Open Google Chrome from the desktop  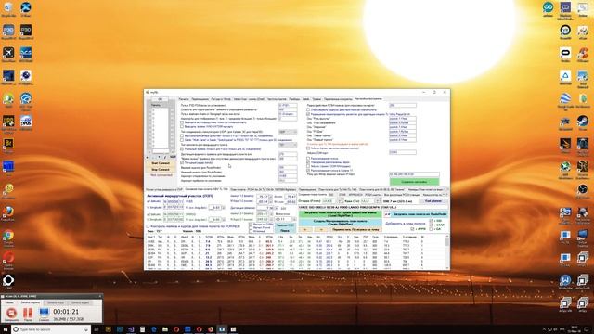8,236
